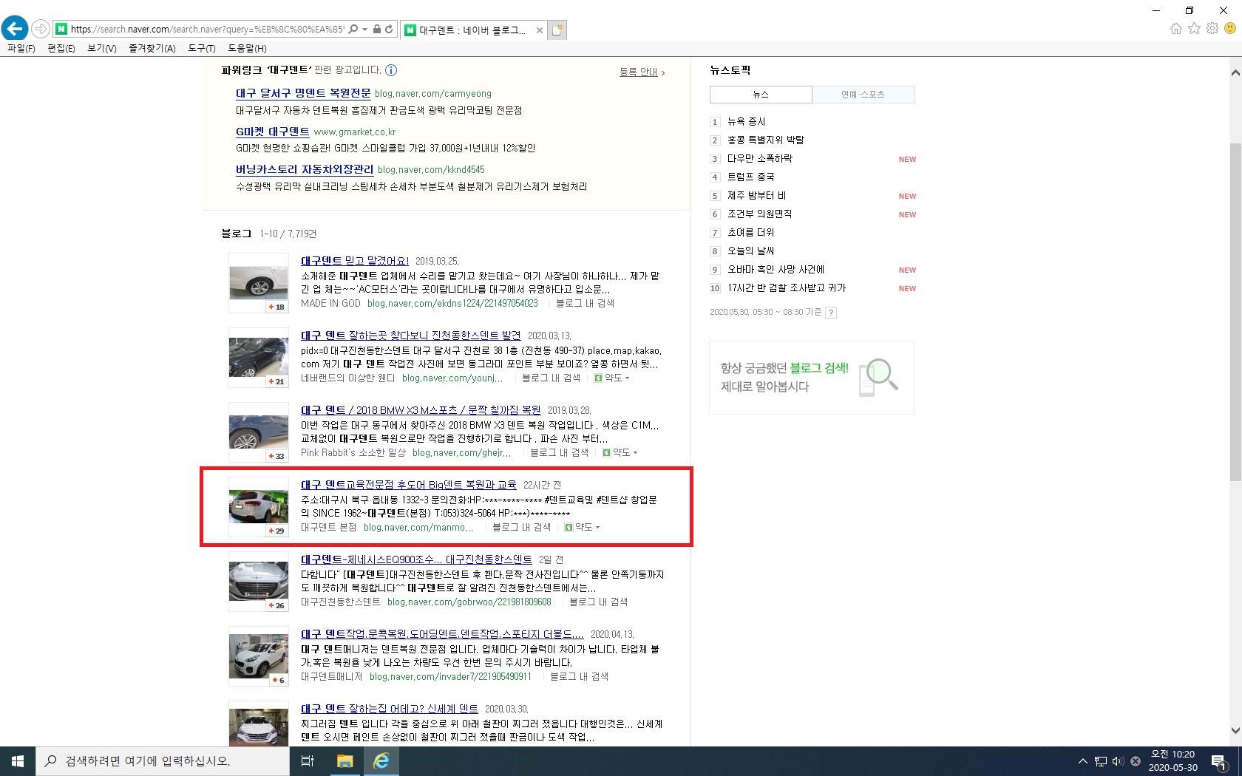Open the 보기(V) menu
Screen dimensions: 1242x776
(102, 48)
